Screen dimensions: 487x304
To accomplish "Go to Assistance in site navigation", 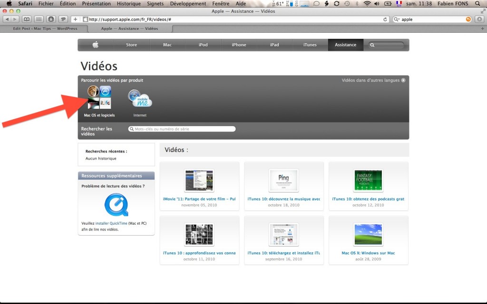I will (345, 45).
